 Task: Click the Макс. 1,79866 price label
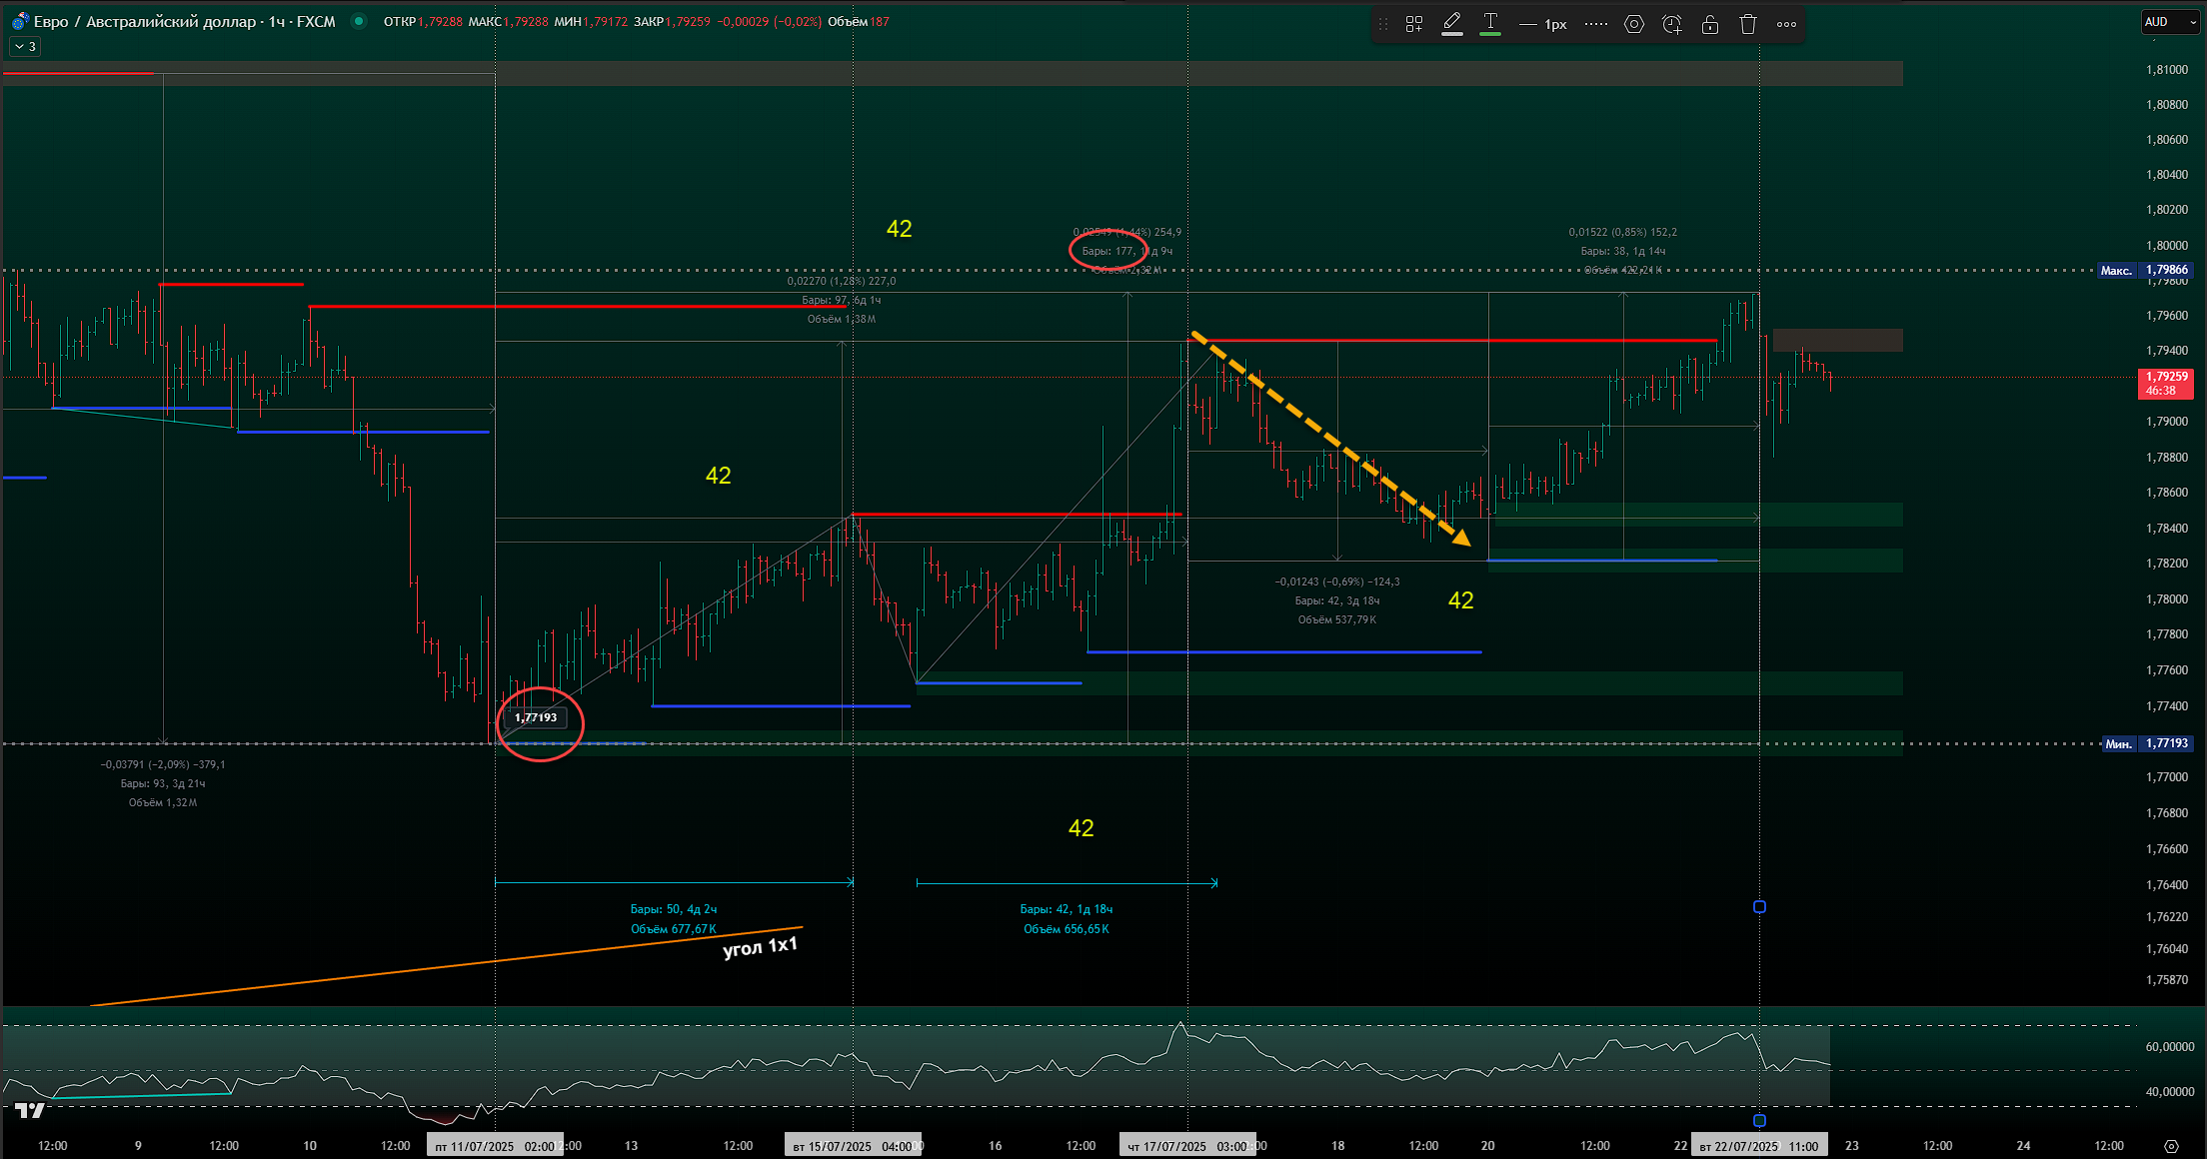tap(2145, 270)
